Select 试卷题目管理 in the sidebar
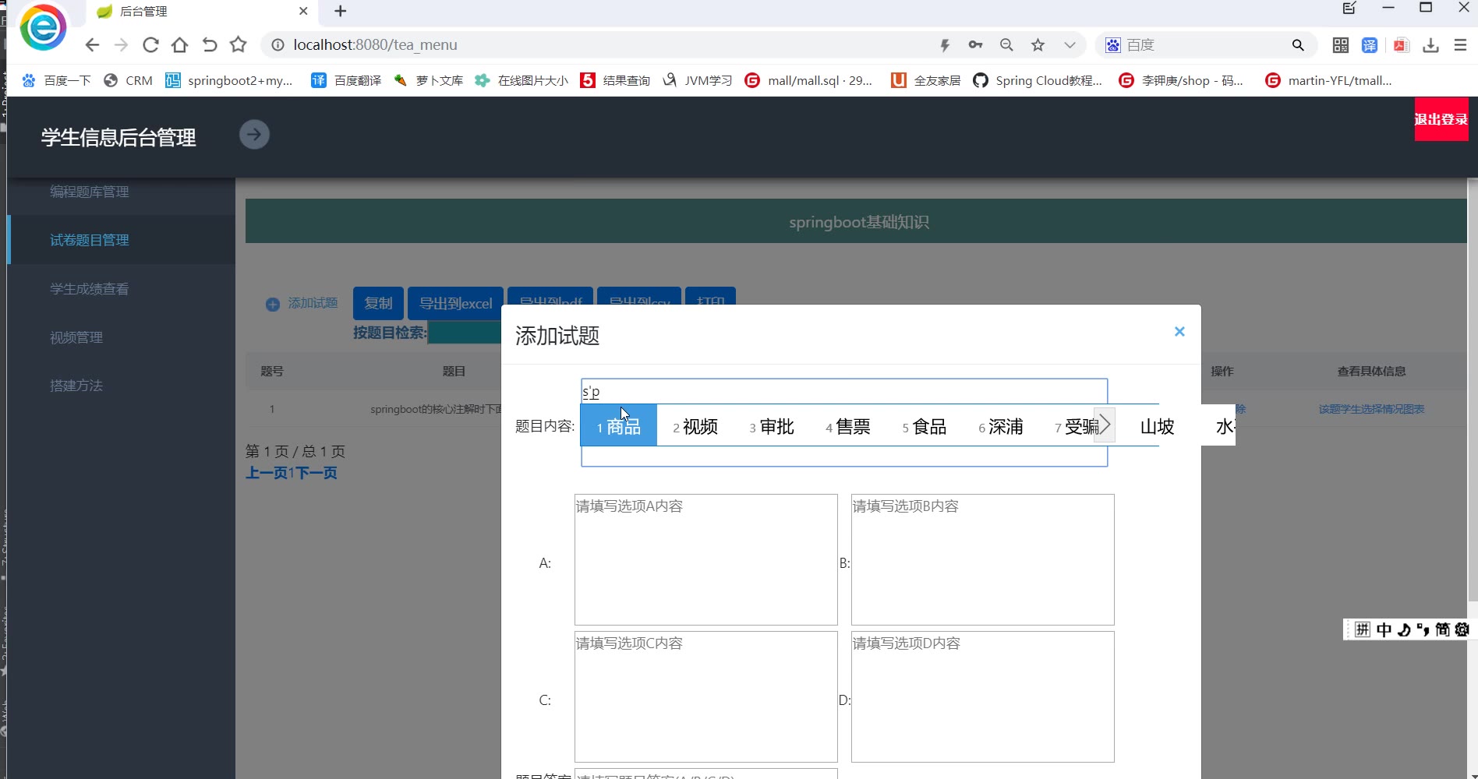Screen dimensions: 1478x779 90,240
